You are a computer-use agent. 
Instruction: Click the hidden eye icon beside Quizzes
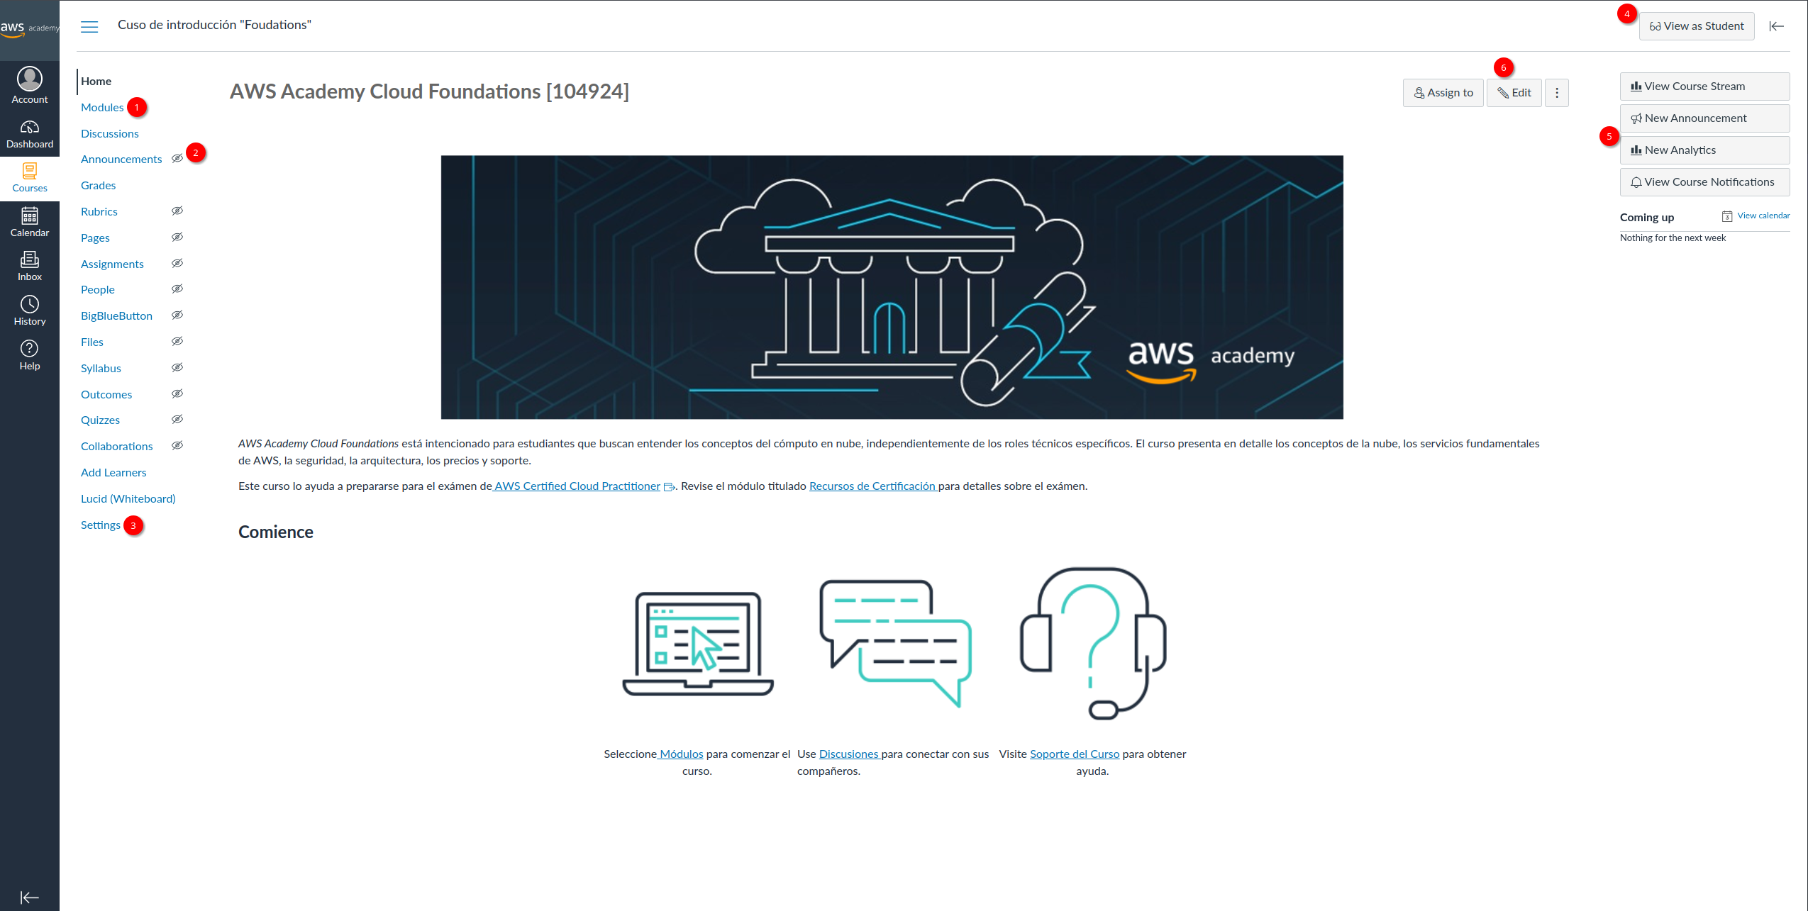tap(177, 419)
